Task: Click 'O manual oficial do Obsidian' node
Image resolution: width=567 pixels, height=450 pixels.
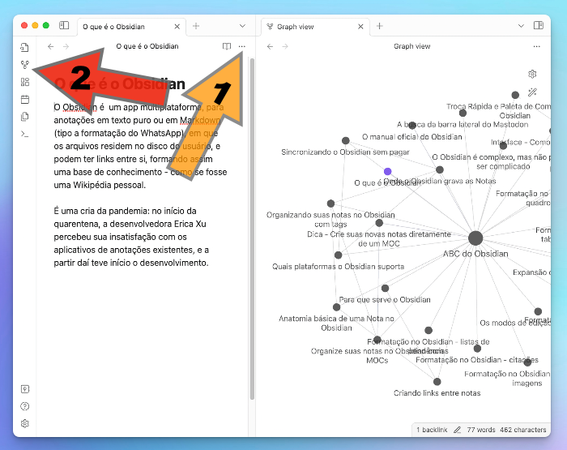Action: (x=412, y=126)
